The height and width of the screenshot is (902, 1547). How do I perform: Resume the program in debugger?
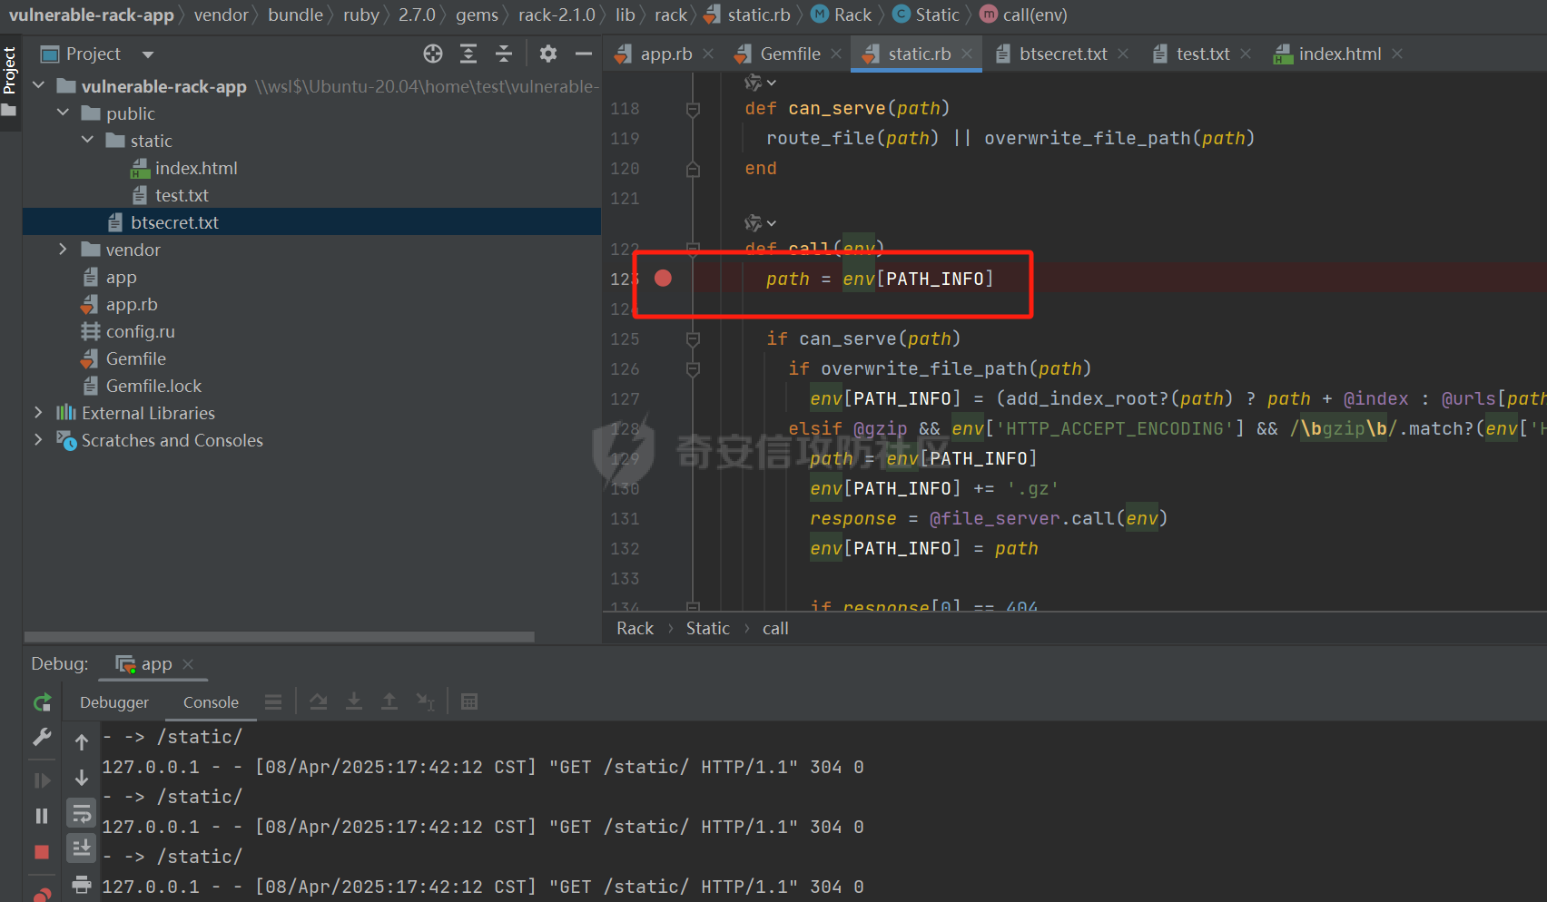[x=42, y=780]
